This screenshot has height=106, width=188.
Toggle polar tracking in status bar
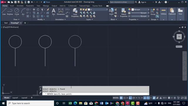[134, 98]
